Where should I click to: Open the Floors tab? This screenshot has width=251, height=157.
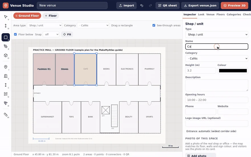(220, 15)
